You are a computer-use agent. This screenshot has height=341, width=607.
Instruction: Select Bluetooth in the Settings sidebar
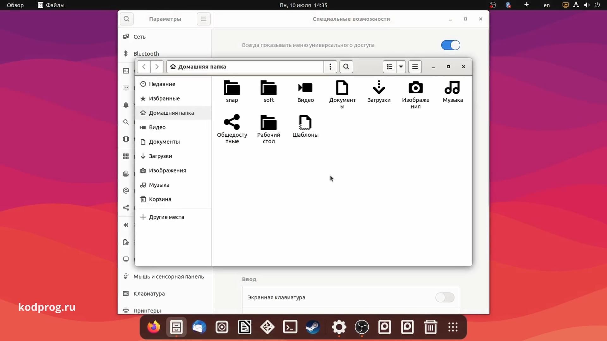pos(164,53)
